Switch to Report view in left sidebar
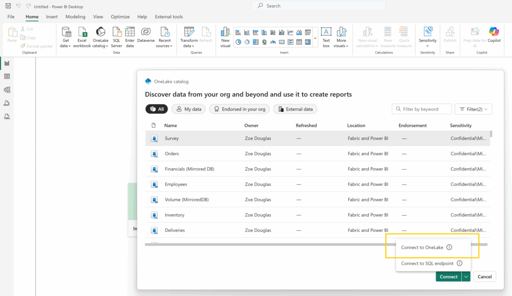This screenshot has width=512, height=296. point(7,63)
